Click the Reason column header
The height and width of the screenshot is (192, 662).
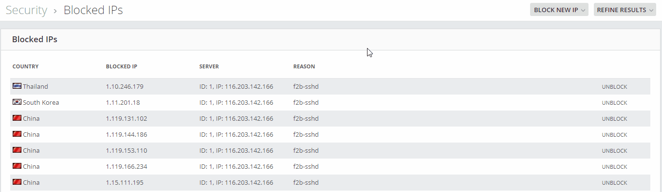(x=304, y=66)
